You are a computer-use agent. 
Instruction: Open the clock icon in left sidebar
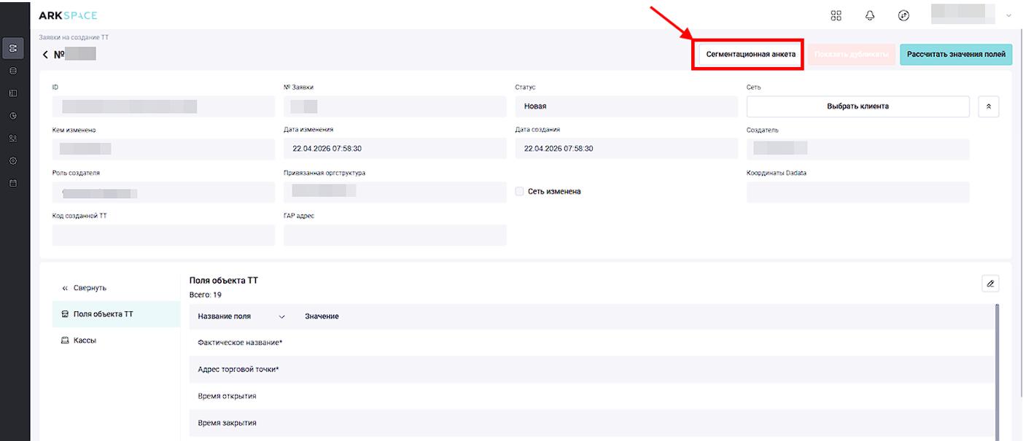(14, 116)
